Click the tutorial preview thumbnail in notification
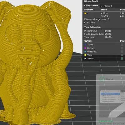This screenshot has height=125, width=125. (x=112, y=102)
